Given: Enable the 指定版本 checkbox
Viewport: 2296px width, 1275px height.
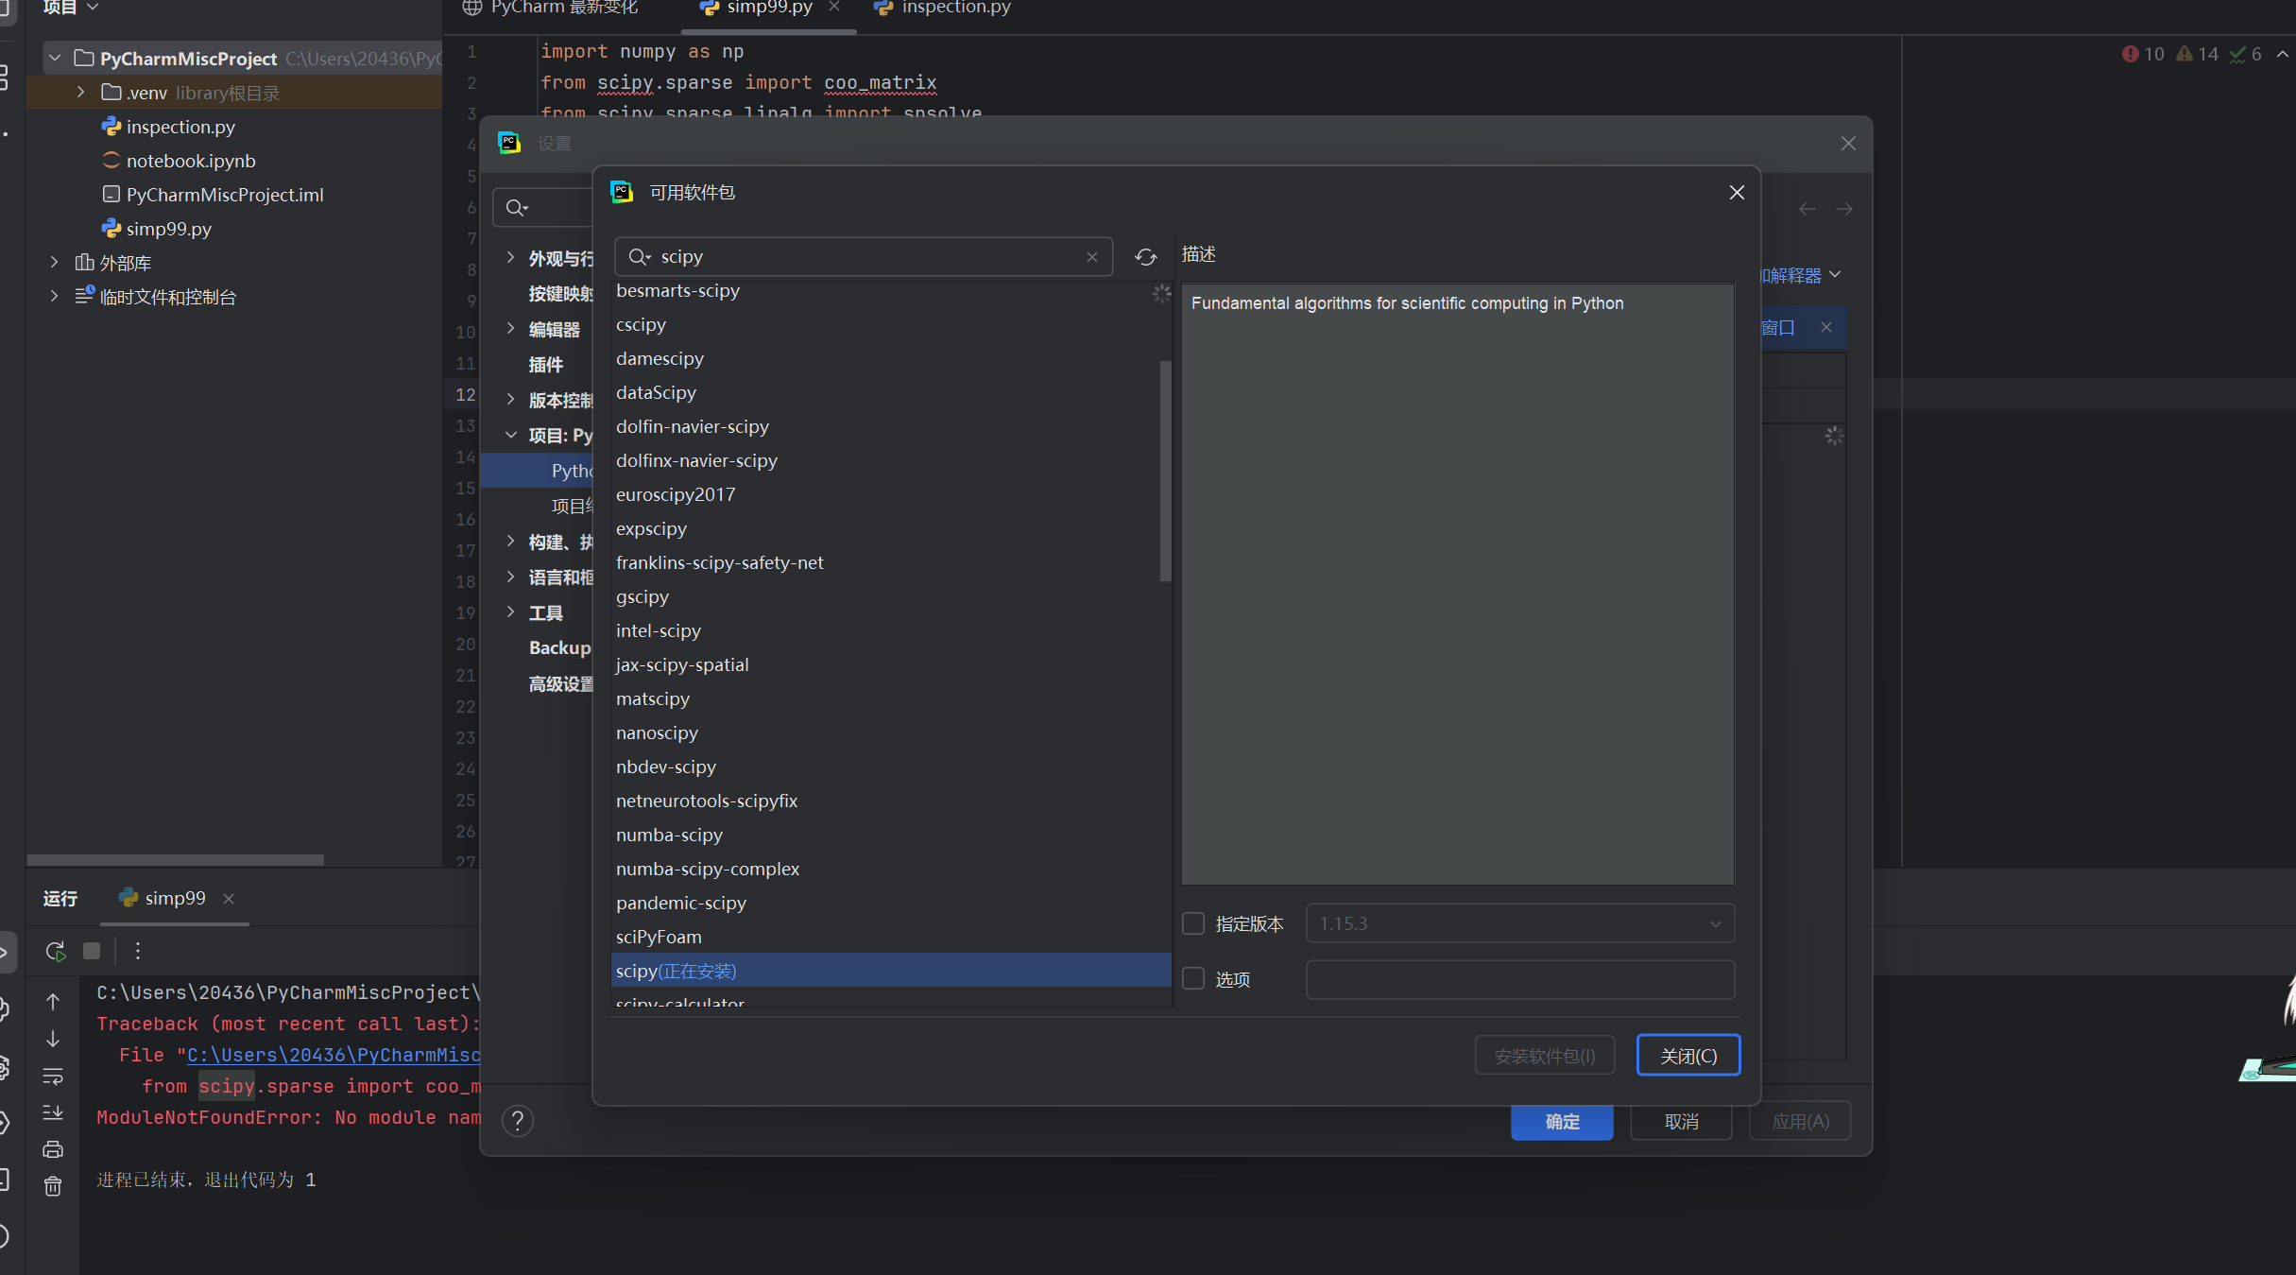Looking at the screenshot, I should (1192, 923).
